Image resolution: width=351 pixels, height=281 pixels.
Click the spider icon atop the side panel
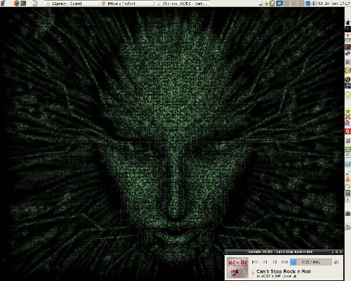pyautogui.click(x=347, y=22)
